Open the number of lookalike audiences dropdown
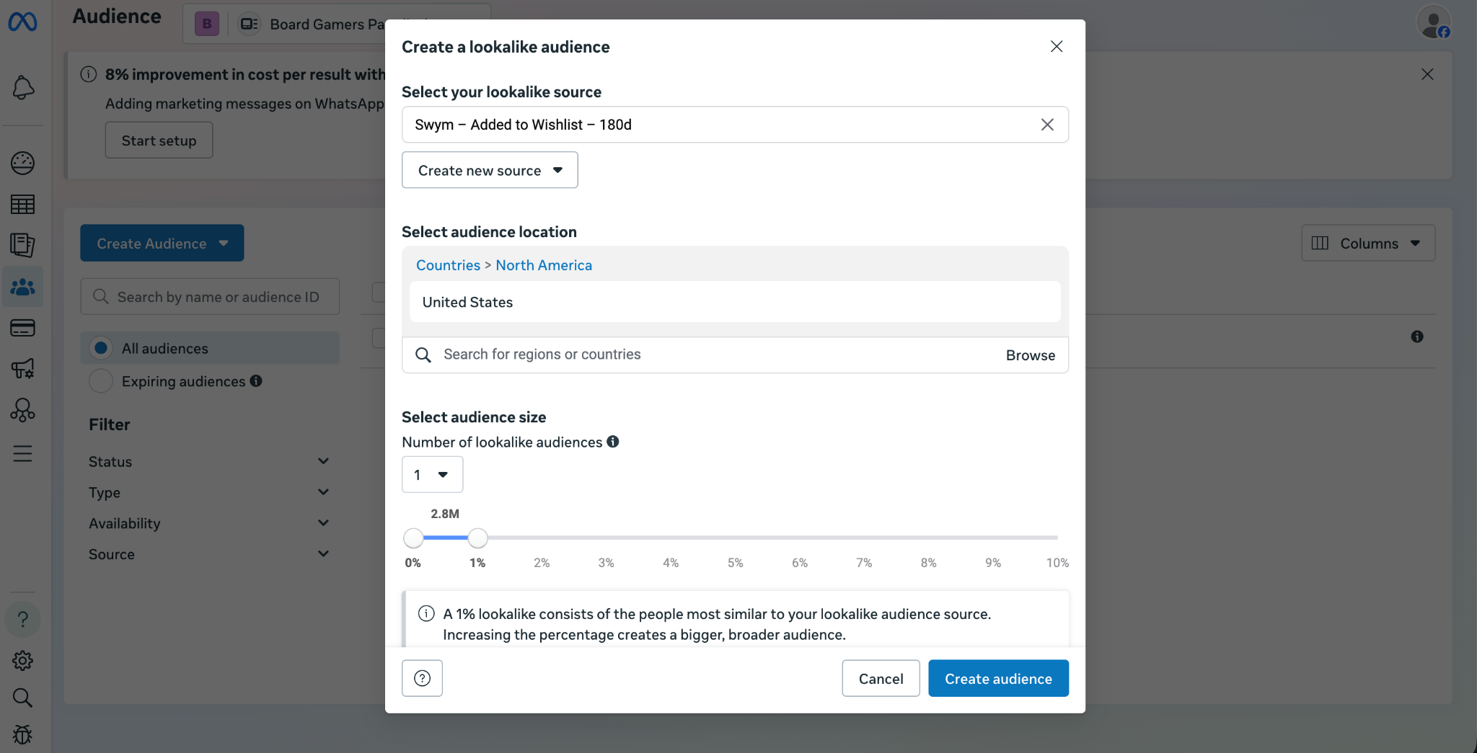 432,475
